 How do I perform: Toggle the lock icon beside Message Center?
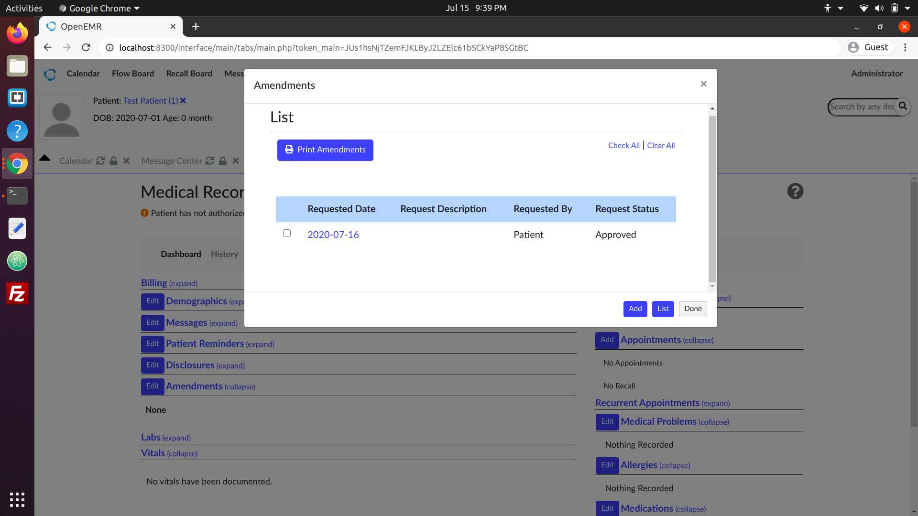coord(223,161)
